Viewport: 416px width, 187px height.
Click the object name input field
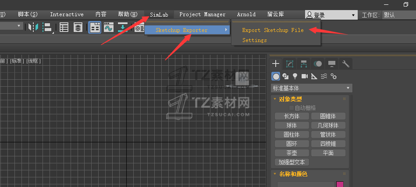pos(306,184)
